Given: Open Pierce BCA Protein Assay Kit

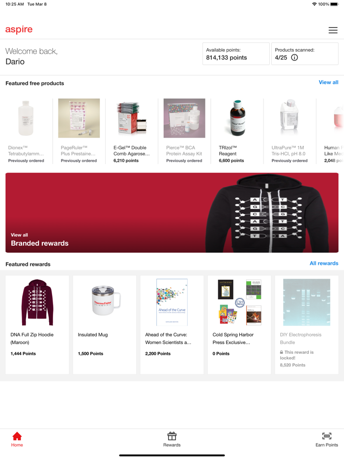Looking at the screenshot, I should pos(184,131).
